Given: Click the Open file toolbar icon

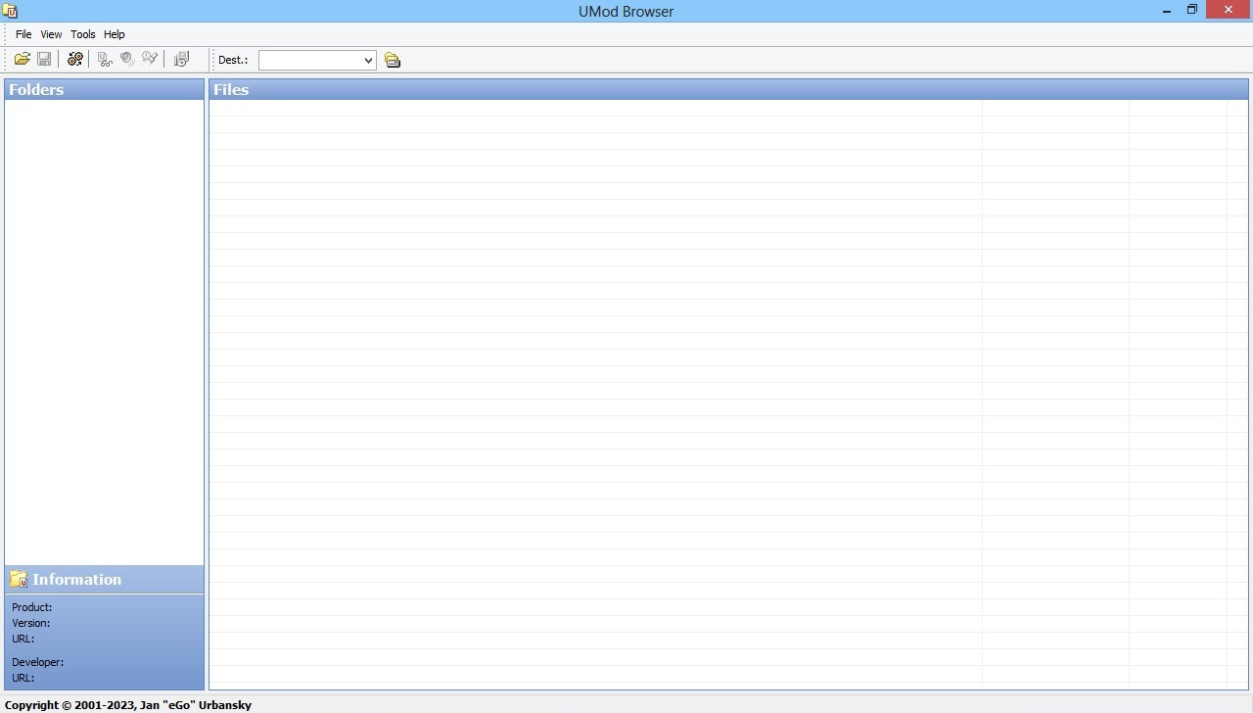Looking at the screenshot, I should [x=22, y=59].
